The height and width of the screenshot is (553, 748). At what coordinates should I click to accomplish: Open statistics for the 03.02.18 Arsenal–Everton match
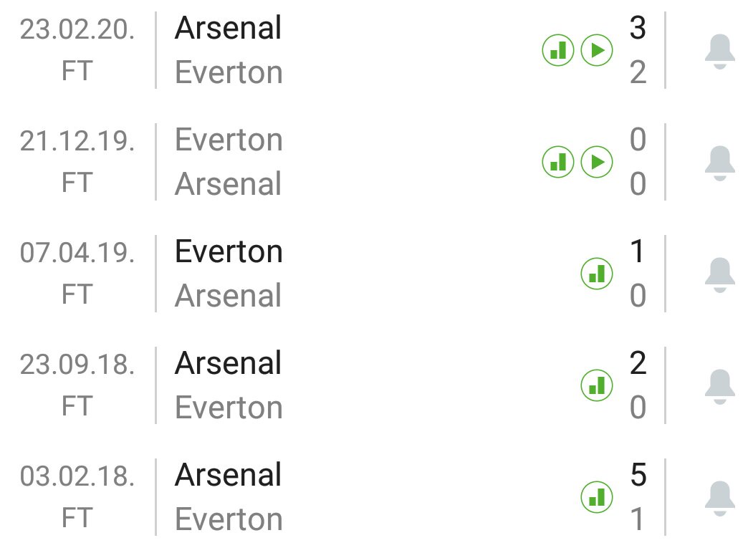(597, 498)
